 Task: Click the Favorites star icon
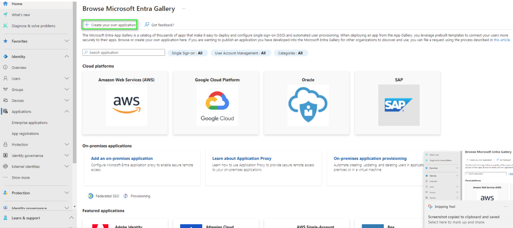pyautogui.click(x=5, y=41)
